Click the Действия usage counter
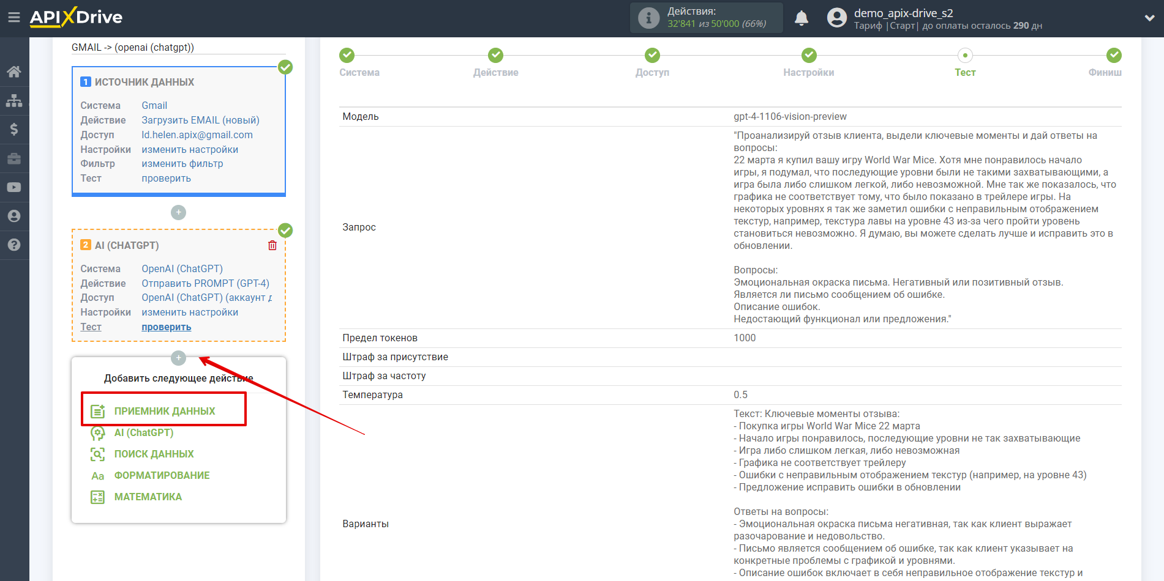 click(707, 18)
